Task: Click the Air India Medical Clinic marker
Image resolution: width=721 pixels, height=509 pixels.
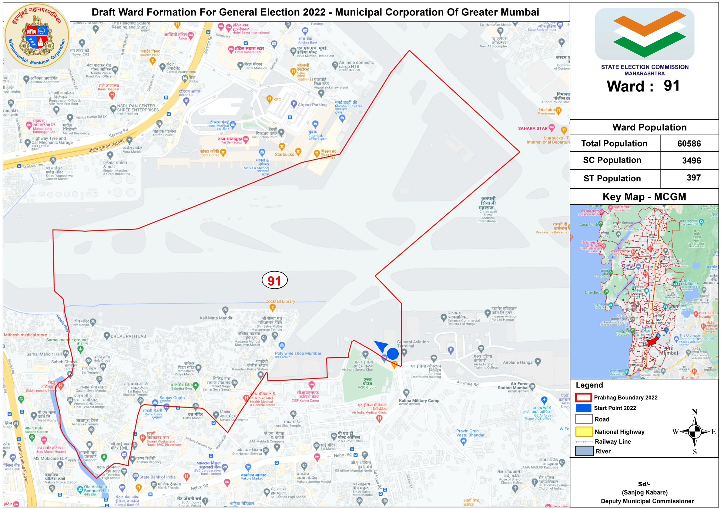Action: [379, 418]
